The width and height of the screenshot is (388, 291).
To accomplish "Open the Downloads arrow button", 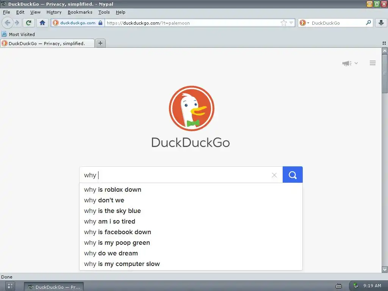I will click(x=381, y=23).
